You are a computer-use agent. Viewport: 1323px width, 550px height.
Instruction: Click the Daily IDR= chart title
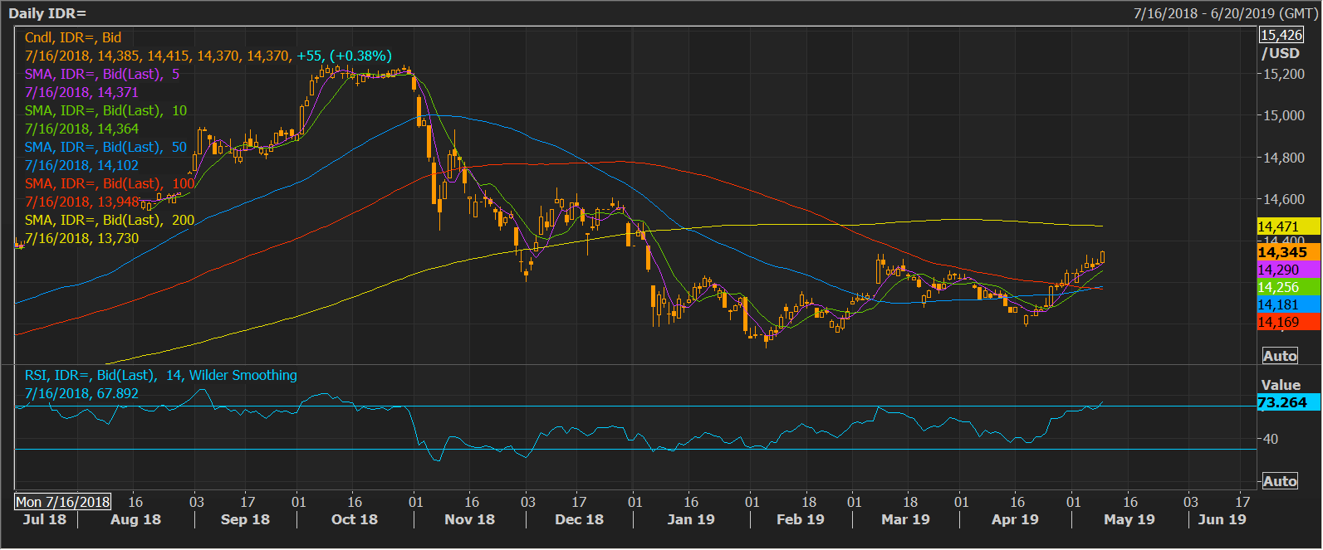coord(47,13)
